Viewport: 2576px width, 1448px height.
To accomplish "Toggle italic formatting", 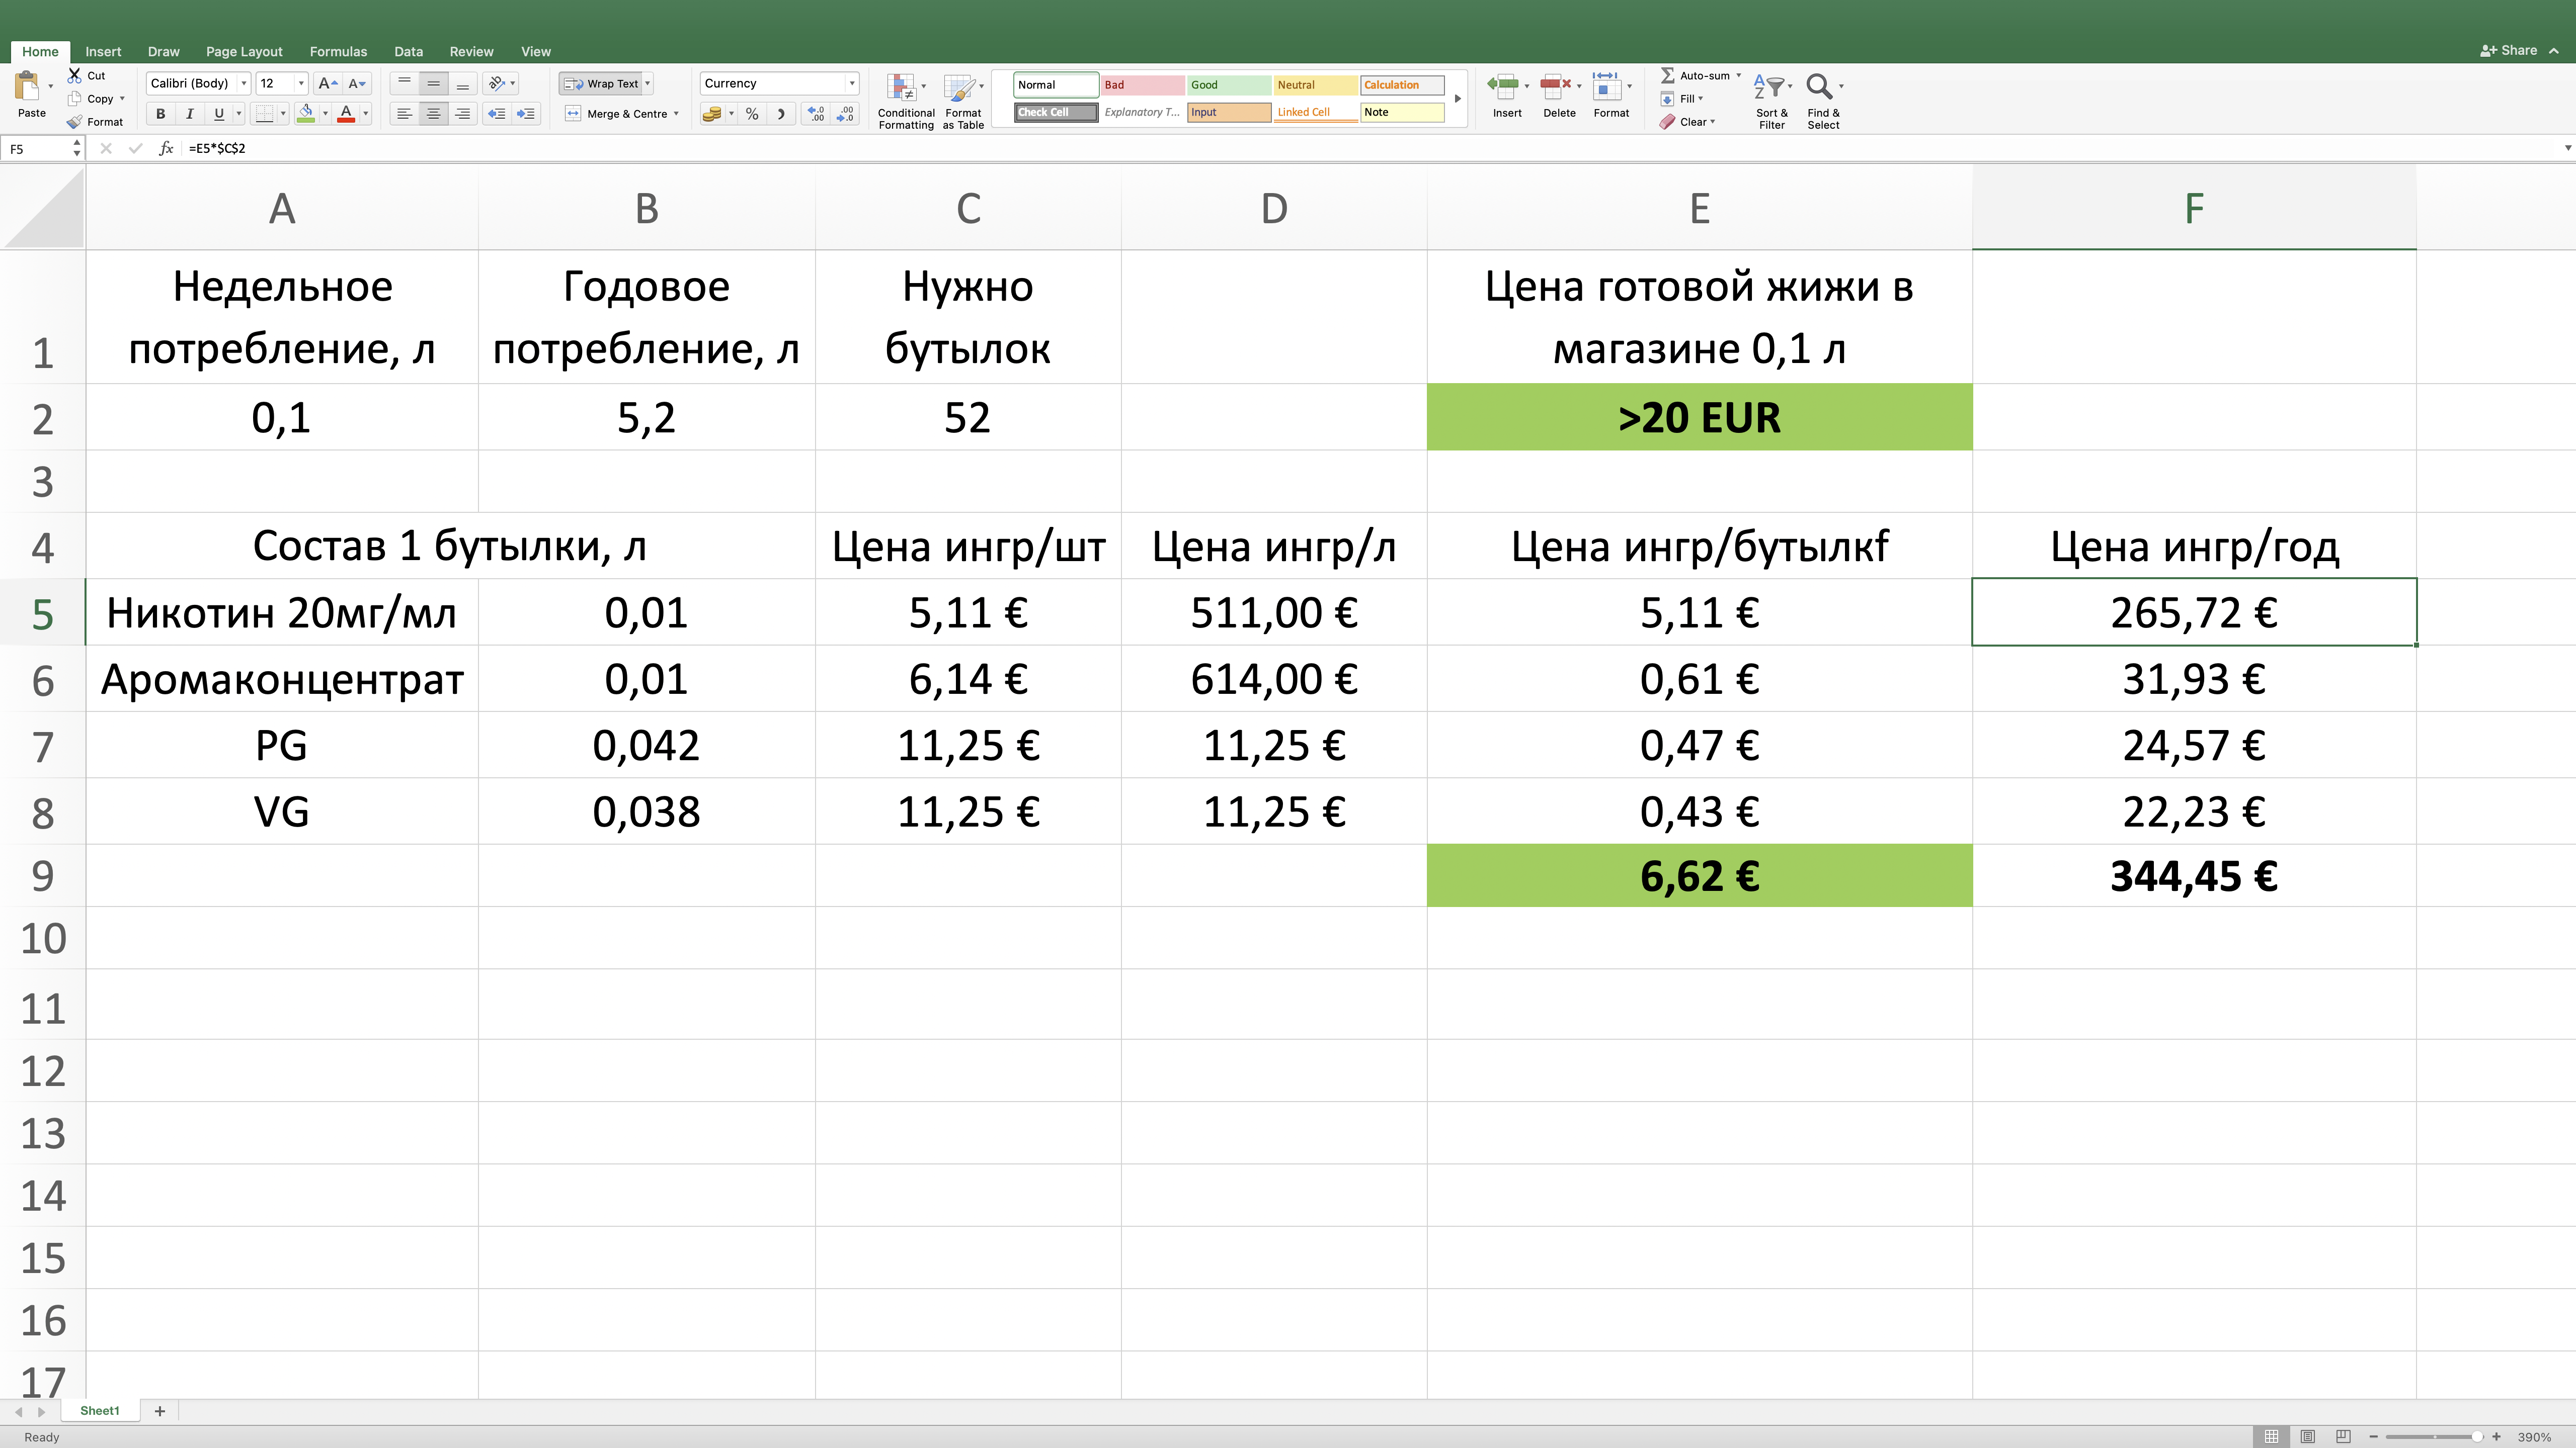I will pos(189,114).
